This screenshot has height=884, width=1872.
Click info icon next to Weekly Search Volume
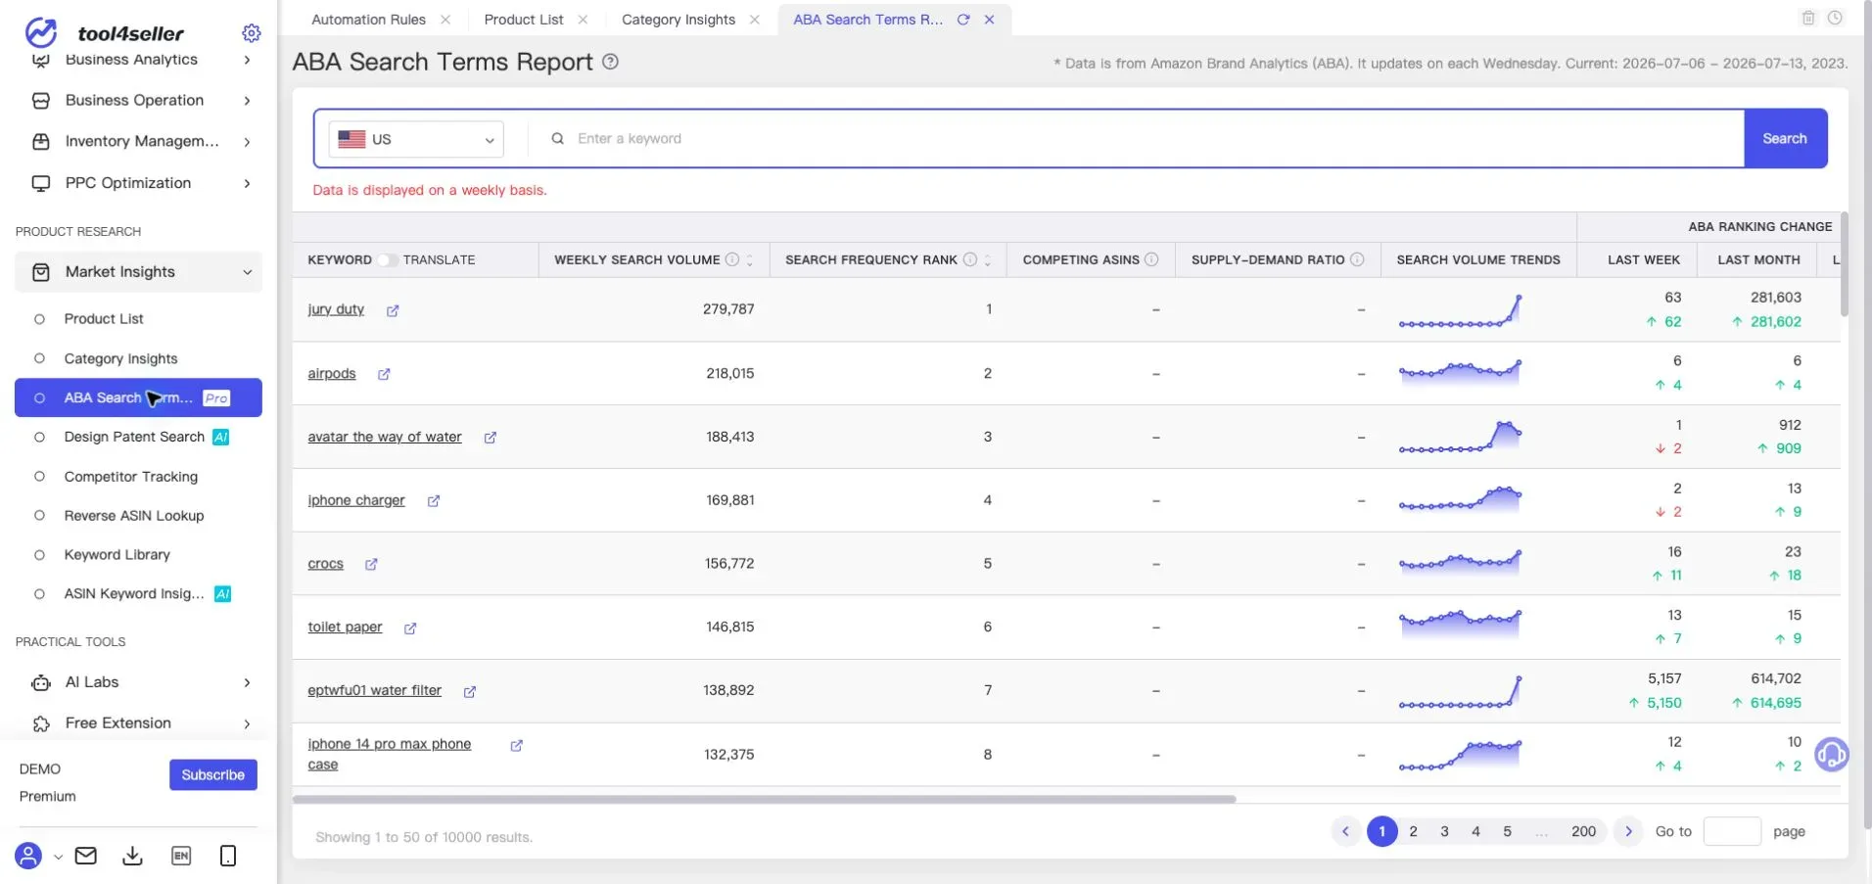point(731,259)
